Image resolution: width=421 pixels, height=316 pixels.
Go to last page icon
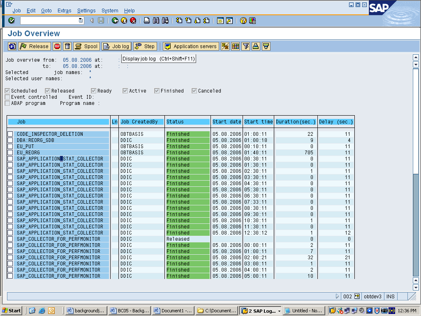tap(206, 21)
